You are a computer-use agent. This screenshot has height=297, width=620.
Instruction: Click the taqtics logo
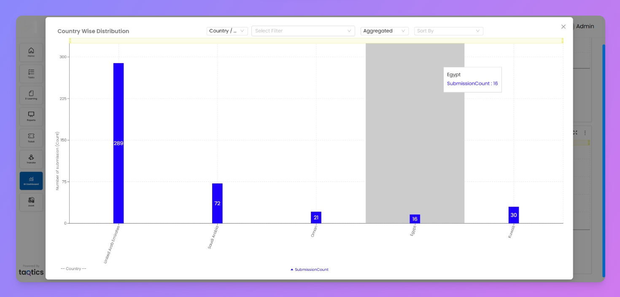point(31,272)
